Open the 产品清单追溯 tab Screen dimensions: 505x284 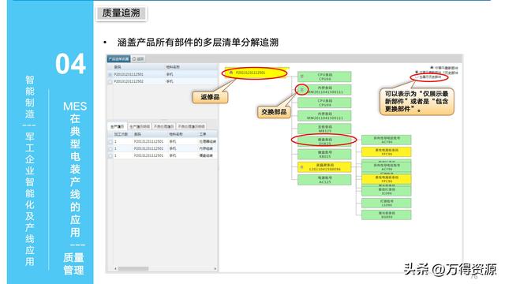click(x=118, y=59)
